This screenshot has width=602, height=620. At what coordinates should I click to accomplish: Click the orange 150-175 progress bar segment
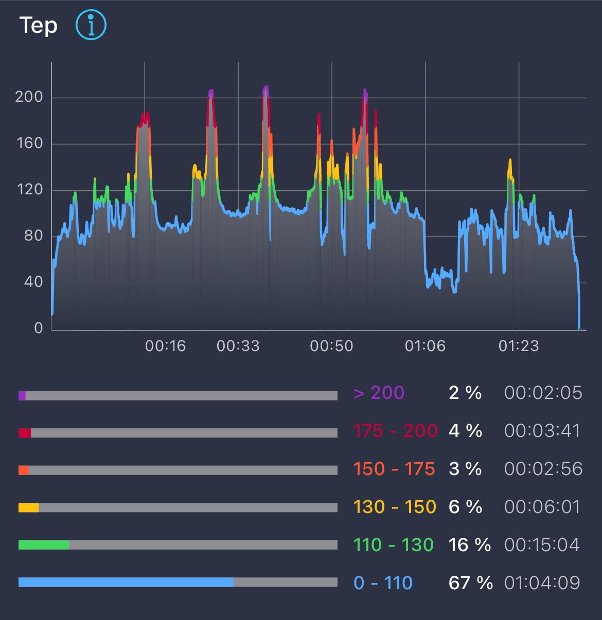(x=24, y=470)
